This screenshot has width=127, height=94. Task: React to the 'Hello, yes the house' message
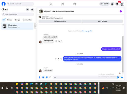tap(61, 59)
